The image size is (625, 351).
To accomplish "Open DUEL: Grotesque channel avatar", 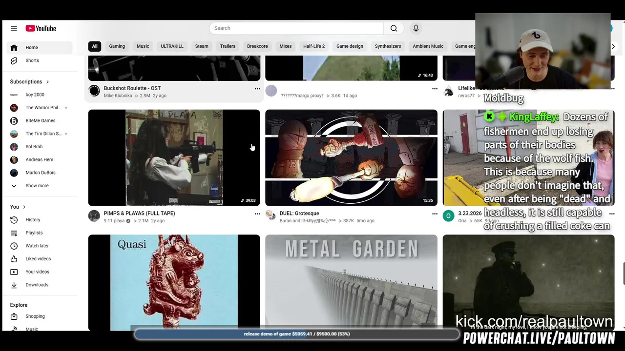I will coord(271,215).
